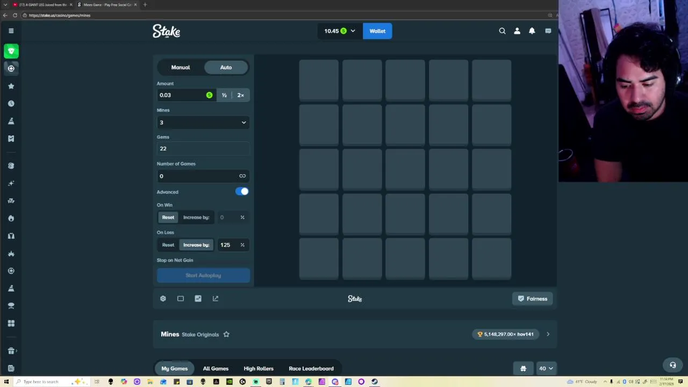Favourite Mines with the star icon
Viewport: 688px width, 387px height.
pyautogui.click(x=226, y=334)
